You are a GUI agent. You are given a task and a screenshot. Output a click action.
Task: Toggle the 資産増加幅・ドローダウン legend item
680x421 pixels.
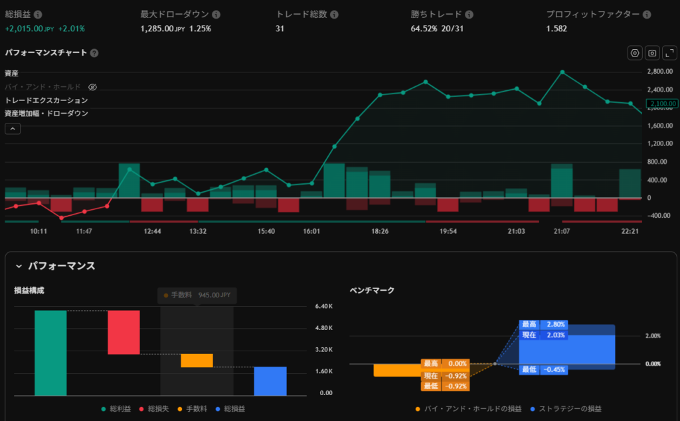point(46,114)
